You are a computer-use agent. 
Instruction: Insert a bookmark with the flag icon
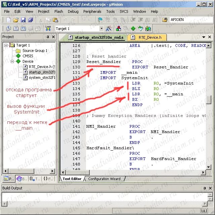(x=100, y=20)
